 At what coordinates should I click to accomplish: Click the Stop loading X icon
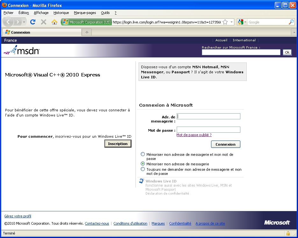click(x=44, y=22)
